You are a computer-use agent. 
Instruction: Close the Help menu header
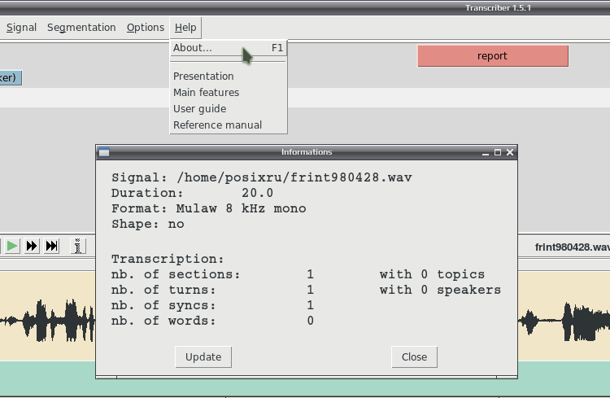pos(185,28)
